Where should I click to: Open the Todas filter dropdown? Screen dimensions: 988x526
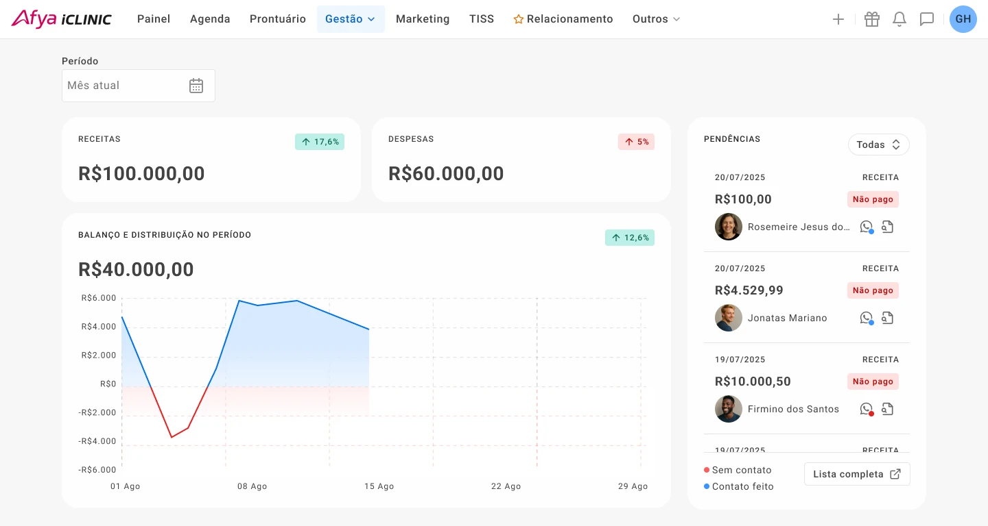[x=879, y=145]
